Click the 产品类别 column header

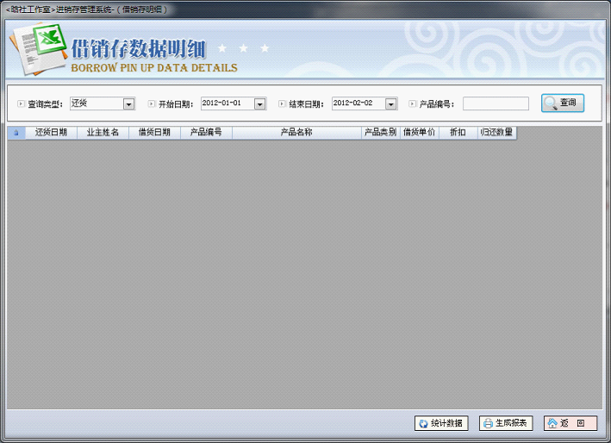(x=380, y=133)
